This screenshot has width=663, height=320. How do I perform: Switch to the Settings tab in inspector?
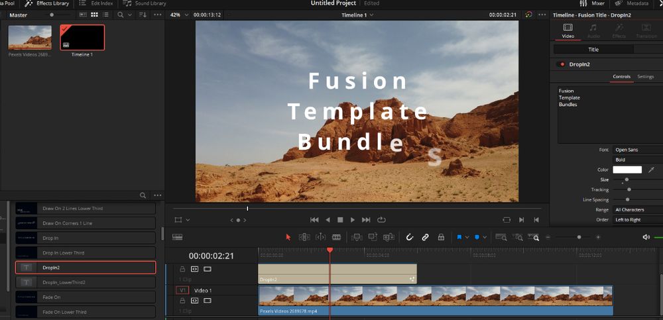(645, 77)
